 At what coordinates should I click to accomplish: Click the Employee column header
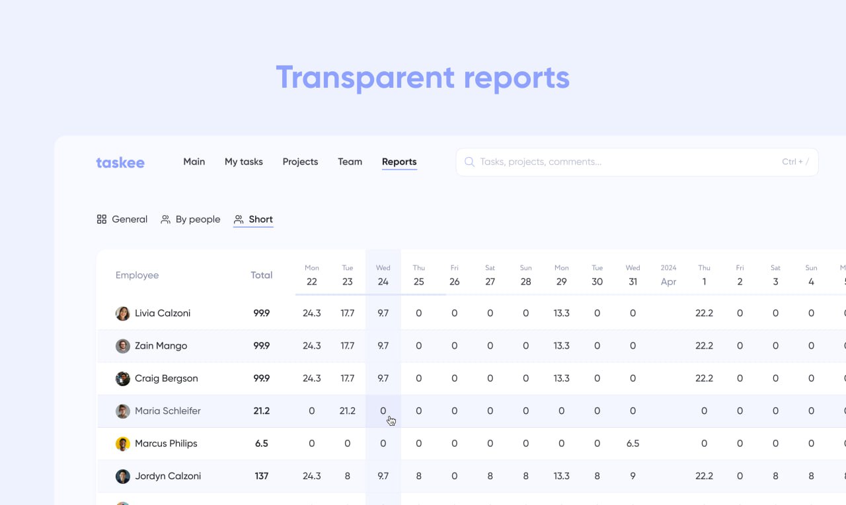(137, 275)
